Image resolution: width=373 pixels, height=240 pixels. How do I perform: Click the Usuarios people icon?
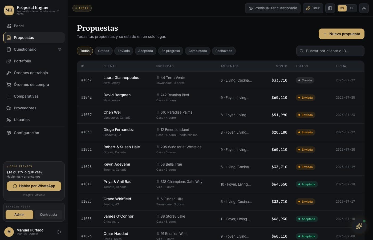point(9,120)
